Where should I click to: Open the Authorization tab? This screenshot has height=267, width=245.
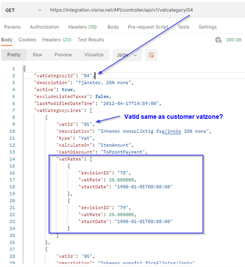(45, 27)
